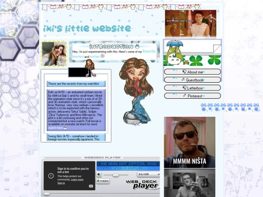
Task: Open the Letterbox link
Action: [x=192, y=88]
